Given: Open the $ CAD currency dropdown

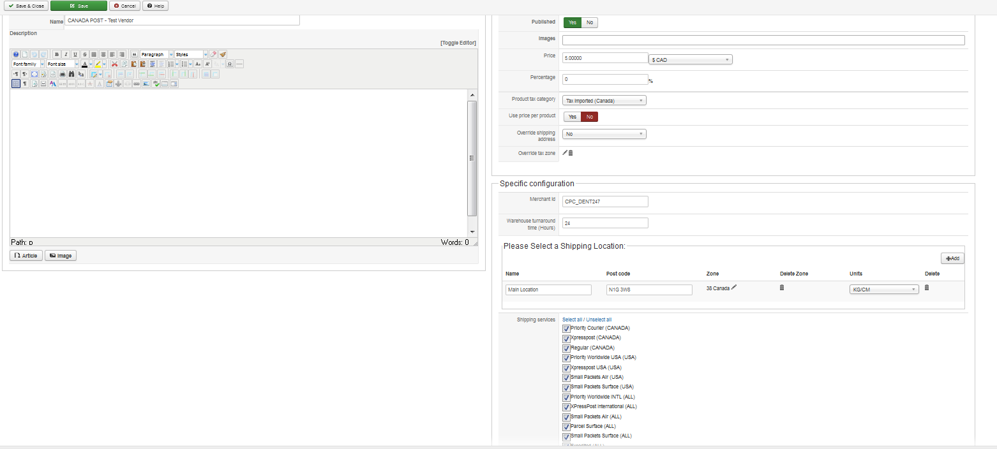Looking at the screenshot, I should (x=691, y=59).
